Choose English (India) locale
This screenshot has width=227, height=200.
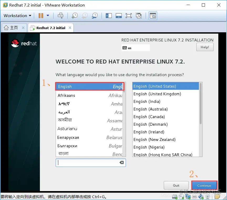coord(166,102)
